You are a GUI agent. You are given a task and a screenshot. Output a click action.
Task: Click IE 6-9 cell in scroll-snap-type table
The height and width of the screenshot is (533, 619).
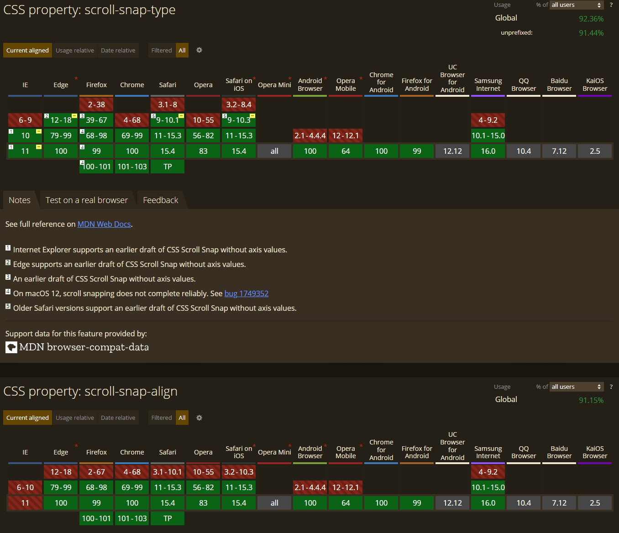25,120
